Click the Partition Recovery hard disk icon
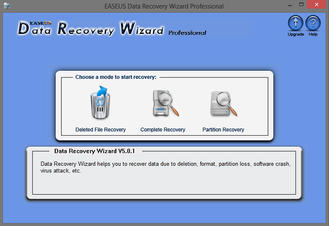 coord(224,104)
